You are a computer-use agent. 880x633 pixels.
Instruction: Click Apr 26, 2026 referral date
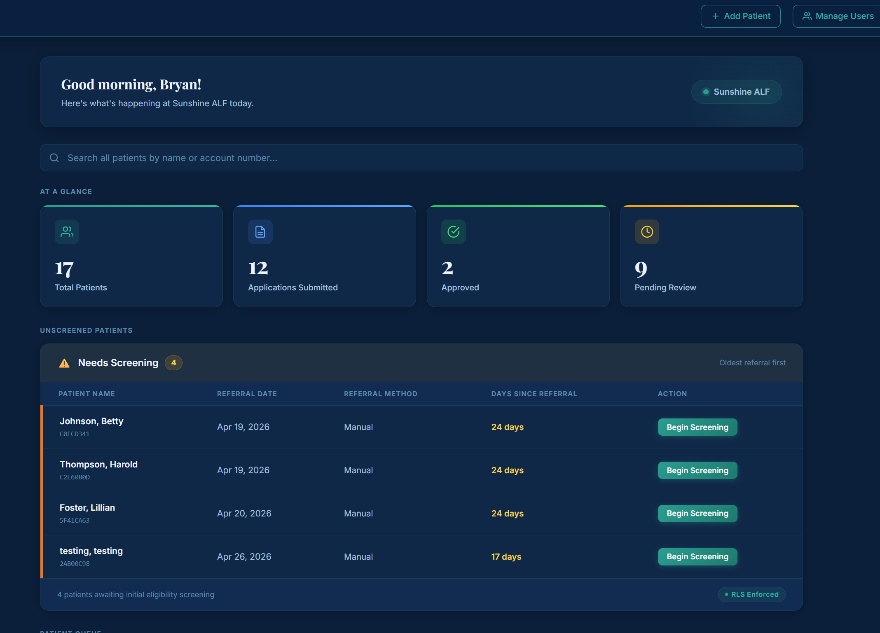coord(244,557)
